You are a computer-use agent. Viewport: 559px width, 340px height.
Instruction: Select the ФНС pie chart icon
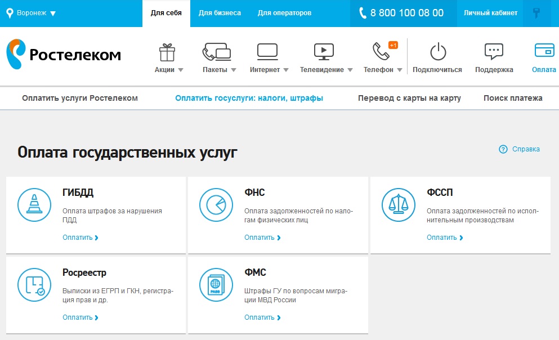click(x=216, y=204)
